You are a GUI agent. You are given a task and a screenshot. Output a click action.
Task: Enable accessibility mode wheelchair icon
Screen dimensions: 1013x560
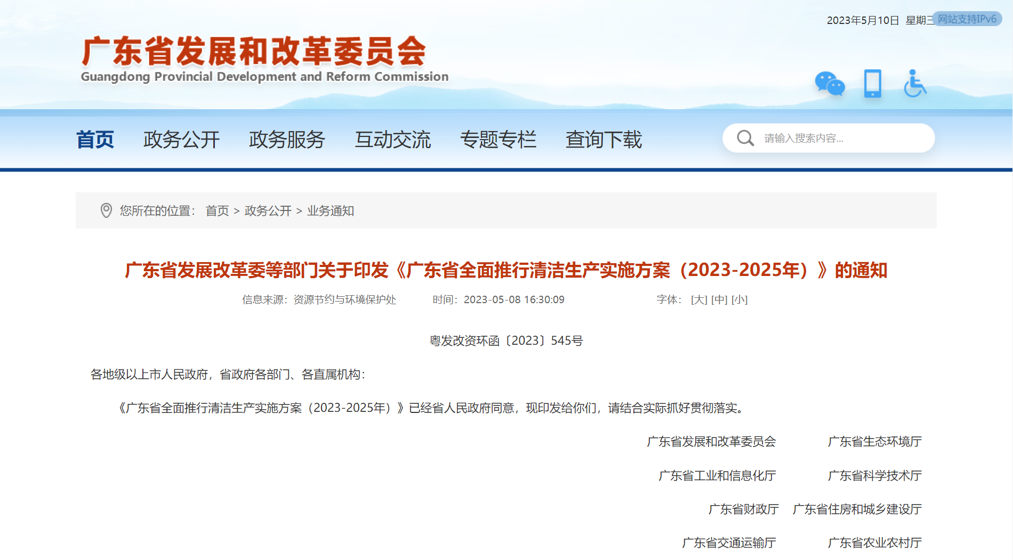click(915, 84)
